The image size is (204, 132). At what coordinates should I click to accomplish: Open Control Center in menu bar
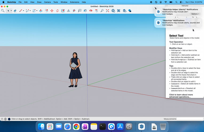[181, 2]
